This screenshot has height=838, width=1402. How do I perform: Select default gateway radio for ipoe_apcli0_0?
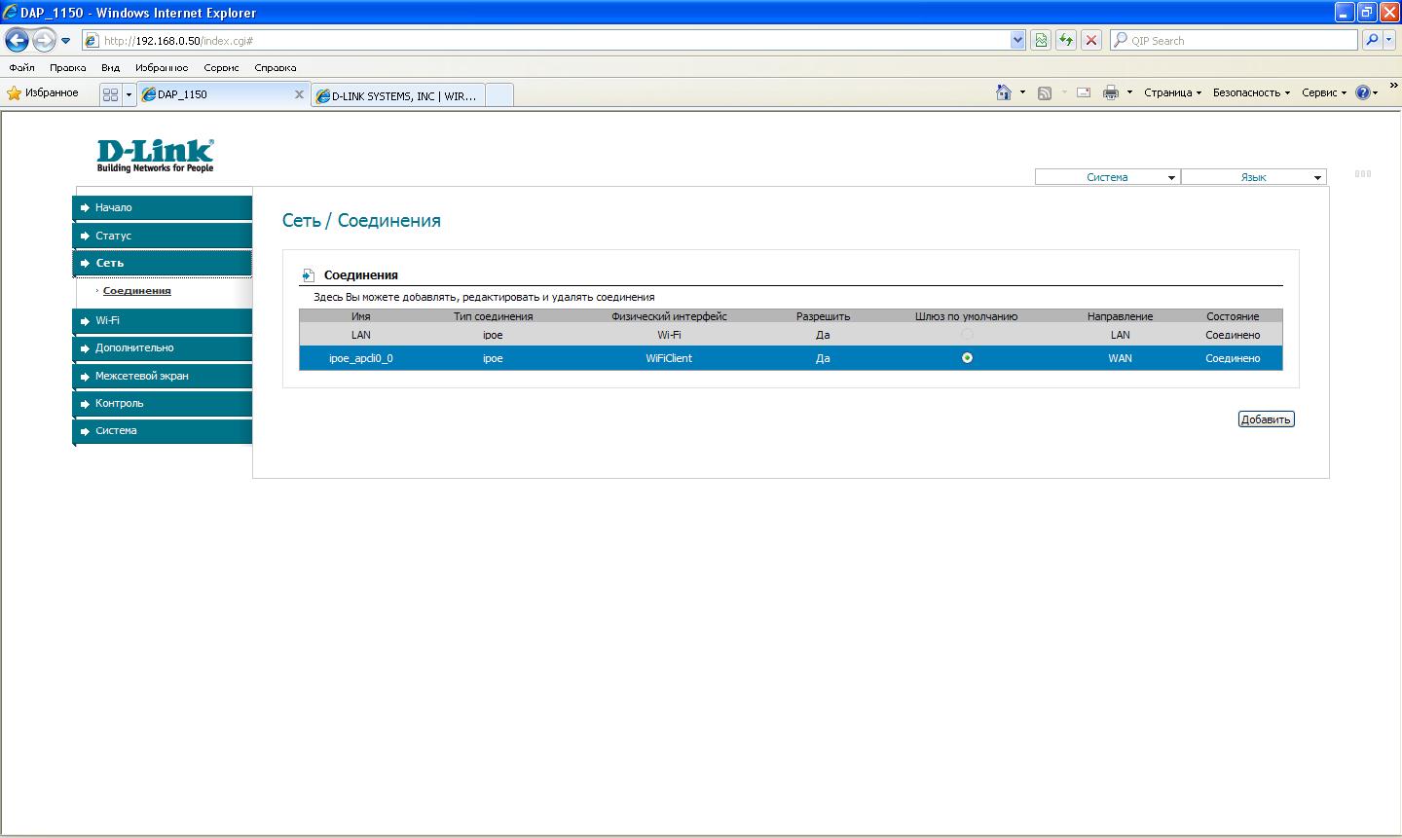(x=967, y=358)
